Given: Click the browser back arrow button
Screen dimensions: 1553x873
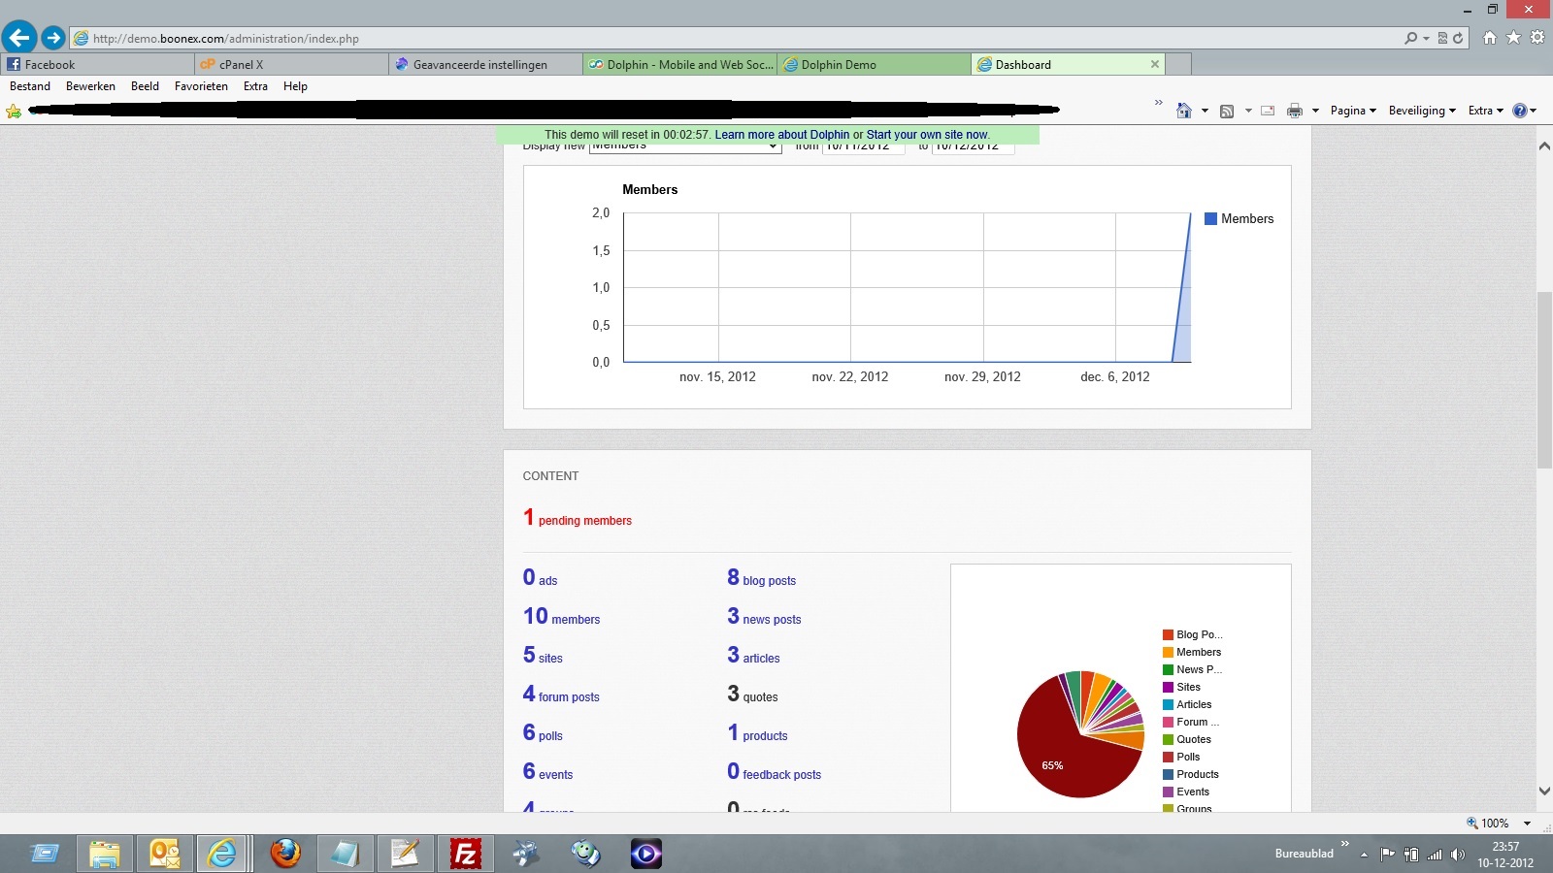Looking at the screenshot, I should click(19, 38).
